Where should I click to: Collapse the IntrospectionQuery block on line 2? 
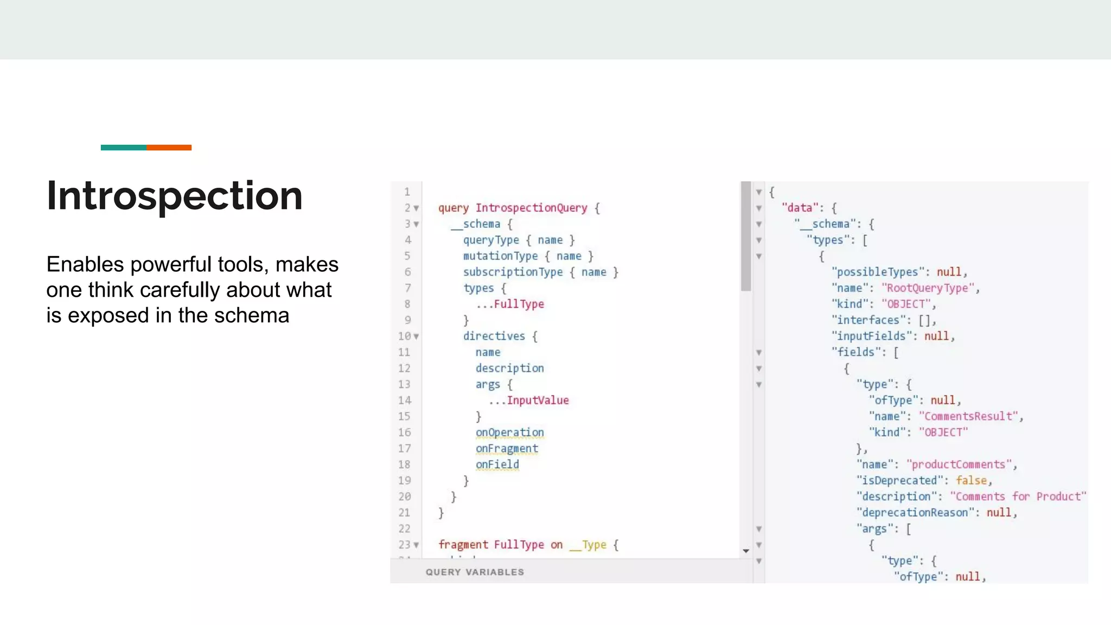click(x=416, y=208)
